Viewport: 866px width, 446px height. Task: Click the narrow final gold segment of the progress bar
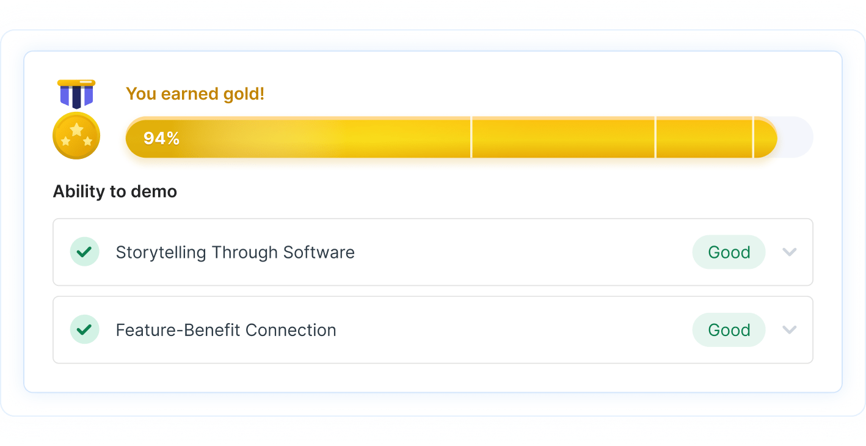point(765,137)
